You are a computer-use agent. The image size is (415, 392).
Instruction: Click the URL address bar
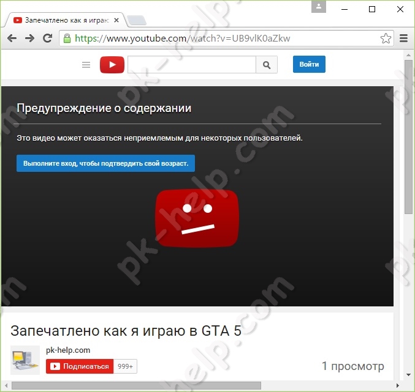point(226,39)
